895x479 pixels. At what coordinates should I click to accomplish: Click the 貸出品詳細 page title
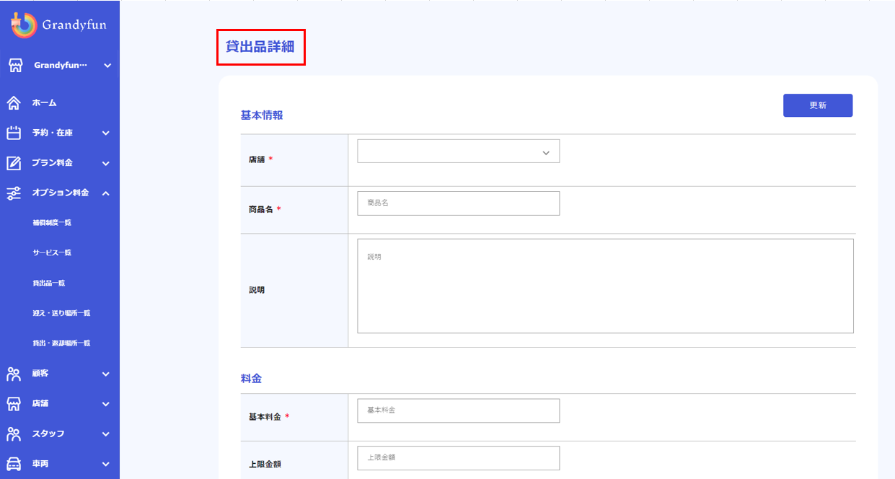[260, 47]
